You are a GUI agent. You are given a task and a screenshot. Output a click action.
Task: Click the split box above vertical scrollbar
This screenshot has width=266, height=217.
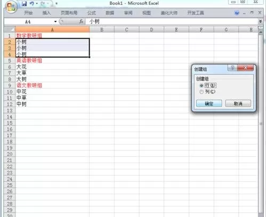[261, 28]
